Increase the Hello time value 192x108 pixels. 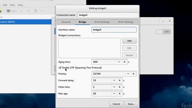click(120, 87)
